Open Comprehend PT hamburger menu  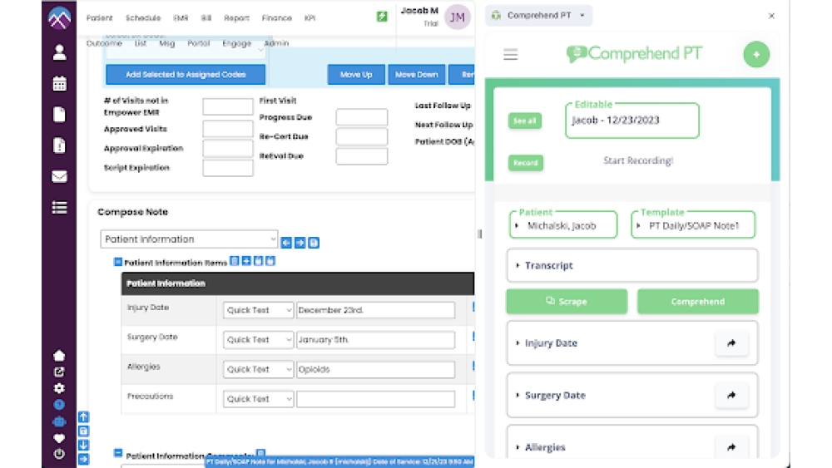tap(511, 55)
